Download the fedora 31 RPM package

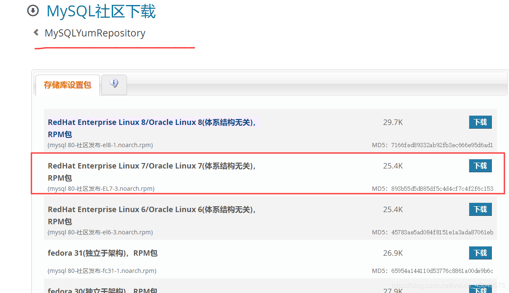point(480,253)
